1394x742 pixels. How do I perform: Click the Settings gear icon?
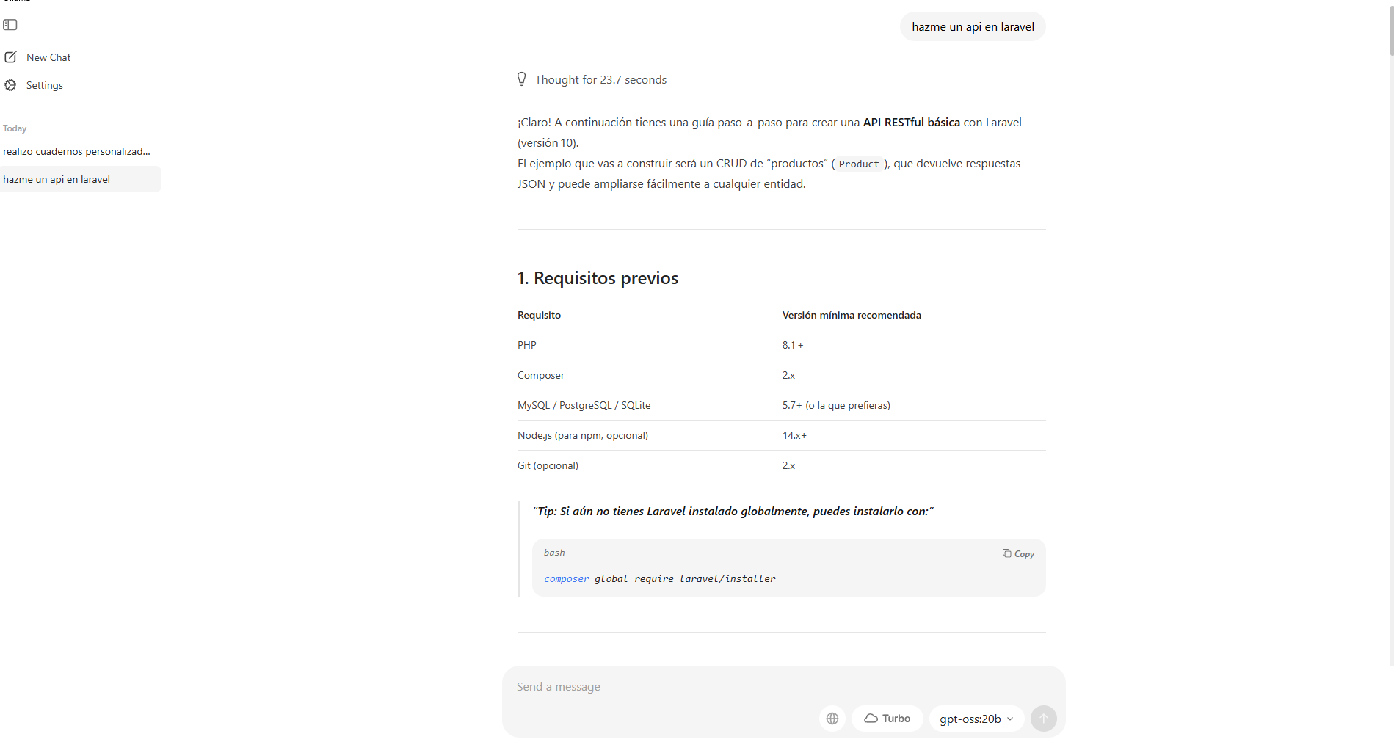pos(10,85)
